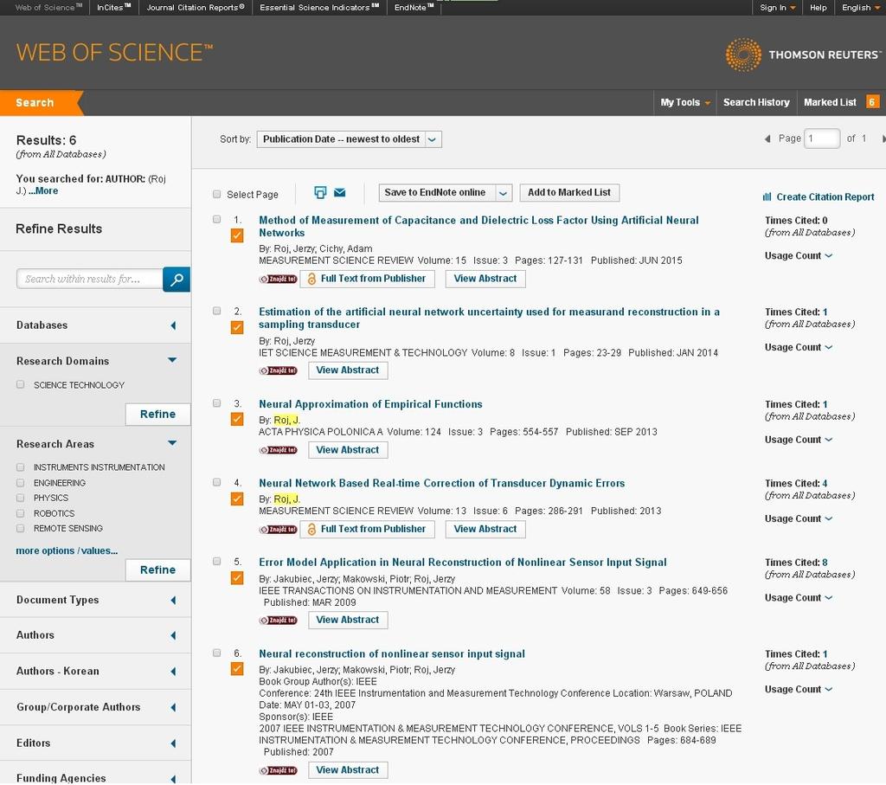Click orange marked checkmark on result 6

237,669
